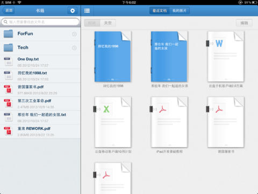Focus the file name search field
Image resolution: width=258 pixels, height=194 pixels.
pos(40,22)
